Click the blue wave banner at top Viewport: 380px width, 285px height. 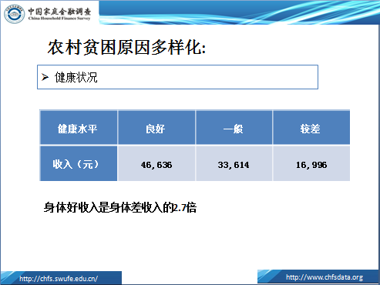(239, 12)
